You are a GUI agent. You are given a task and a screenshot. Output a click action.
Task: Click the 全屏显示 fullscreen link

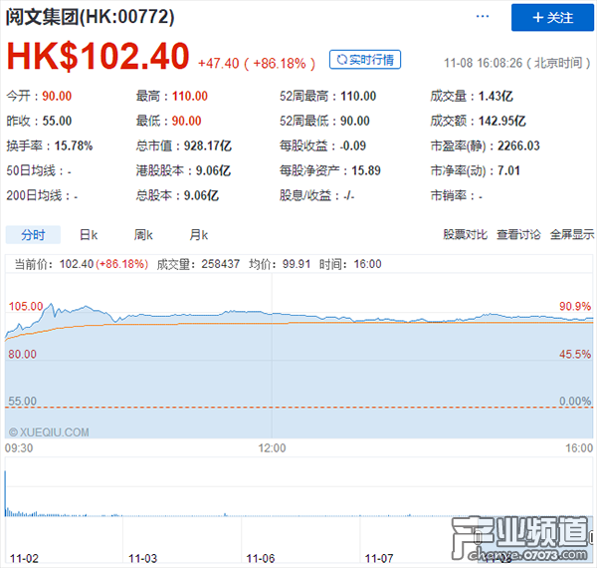click(572, 234)
